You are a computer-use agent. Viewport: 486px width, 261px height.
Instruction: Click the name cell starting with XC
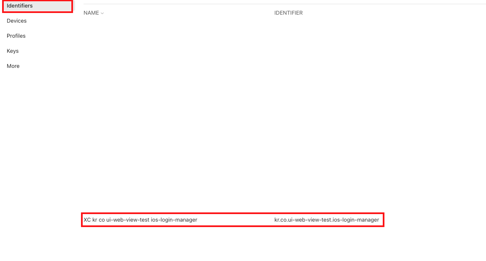(x=140, y=220)
